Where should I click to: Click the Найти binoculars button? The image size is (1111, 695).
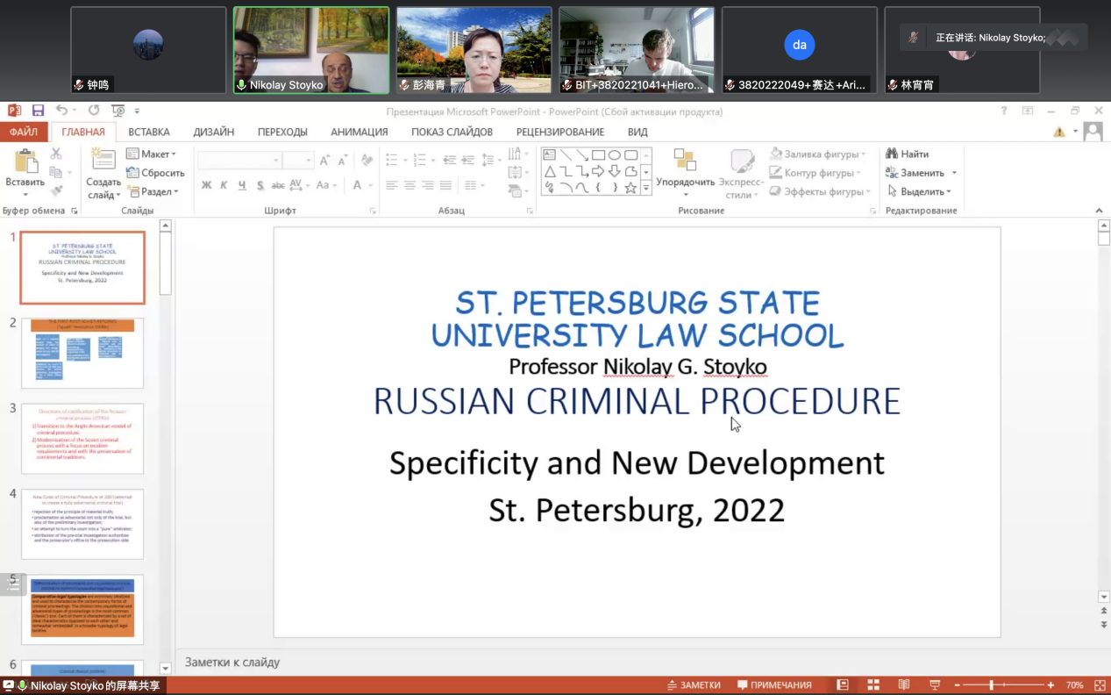point(908,154)
